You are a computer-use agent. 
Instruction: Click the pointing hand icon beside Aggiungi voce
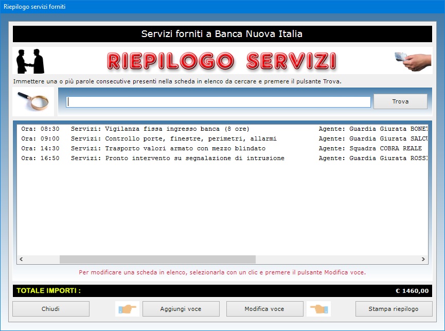(127, 309)
